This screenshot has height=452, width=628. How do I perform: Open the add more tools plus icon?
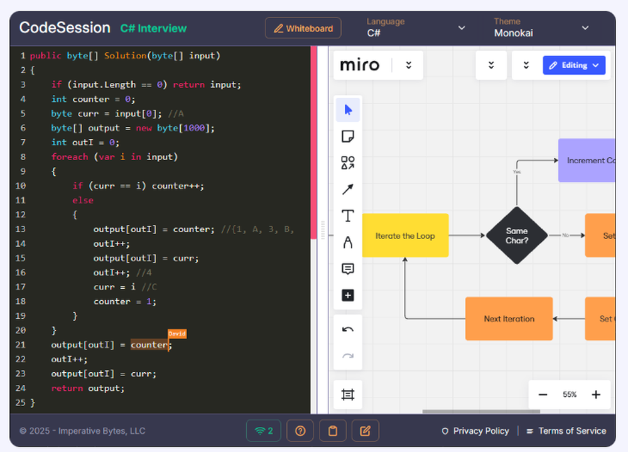(x=348, y=296)
